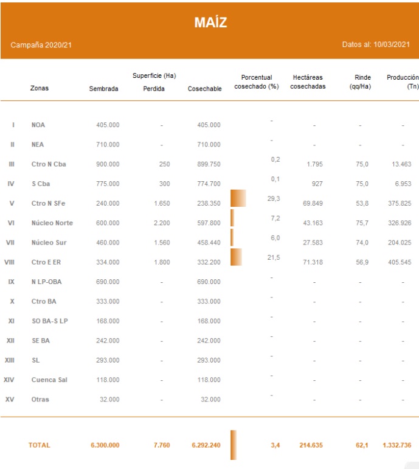Click total percentage value 3,4
The height and width of the screenshot is (469, 419).
click(275, 445)
